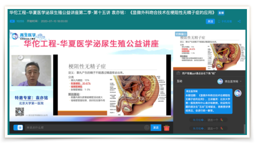Click the share icon in header
The width and height of the screenshot is (256, 144).
[x=239, y=21]
